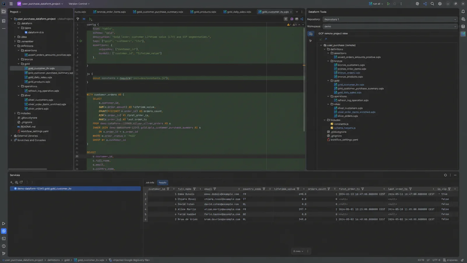The height and width of the screenshot is (263, 467).
Task: Collapse the bronze folder in remote view
Action: pos(328,61)
